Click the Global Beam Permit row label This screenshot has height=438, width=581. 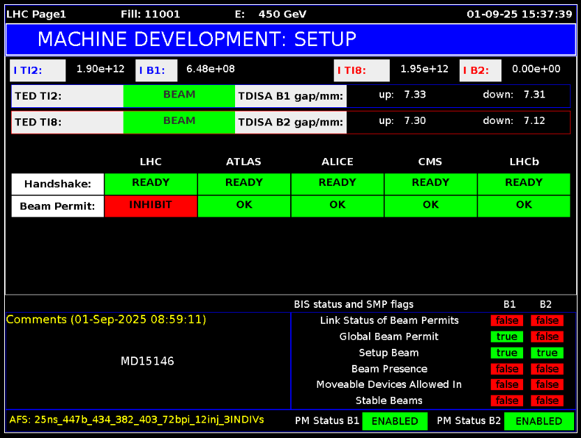[x=389, y=336]
